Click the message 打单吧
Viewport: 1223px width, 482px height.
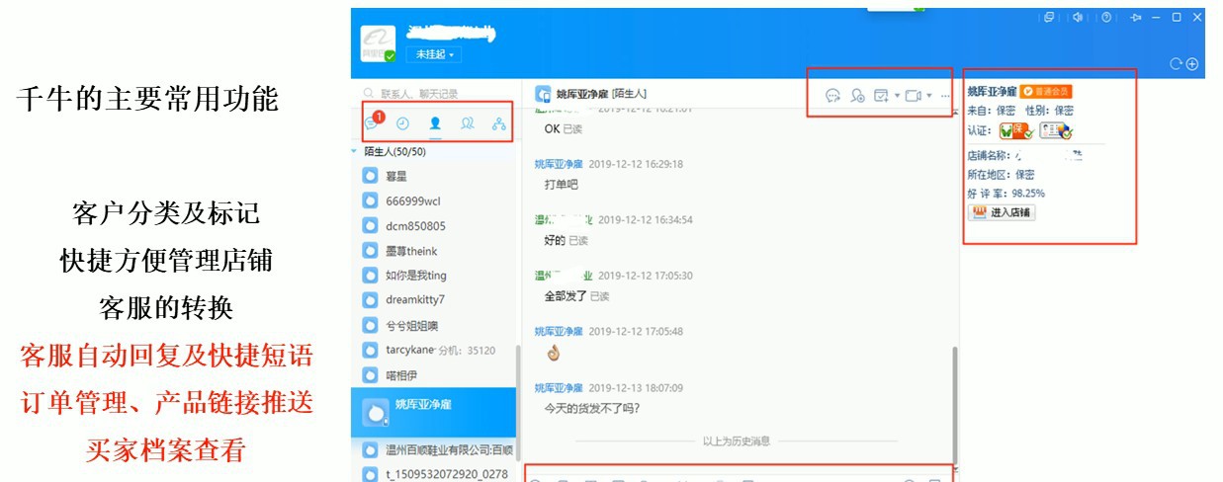point(561,184)
